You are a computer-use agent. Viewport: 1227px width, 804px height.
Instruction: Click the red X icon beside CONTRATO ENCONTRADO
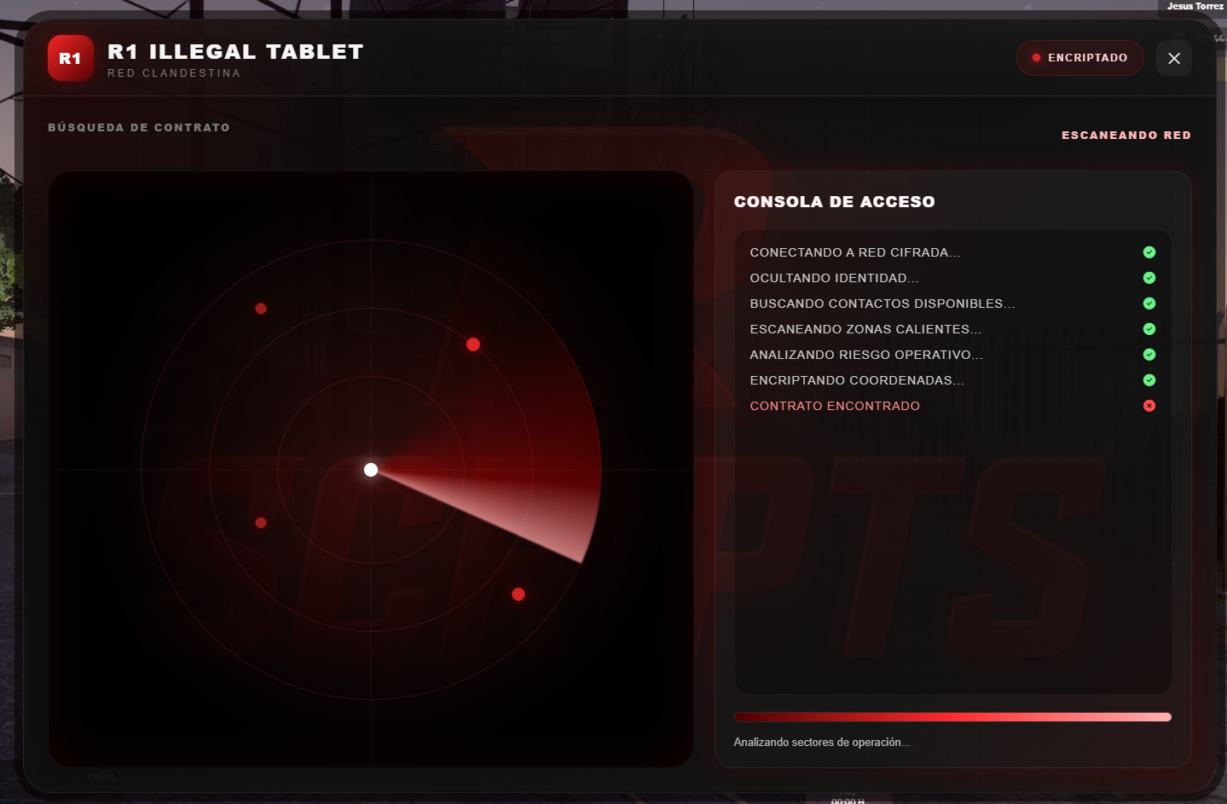click(1149, 406)
